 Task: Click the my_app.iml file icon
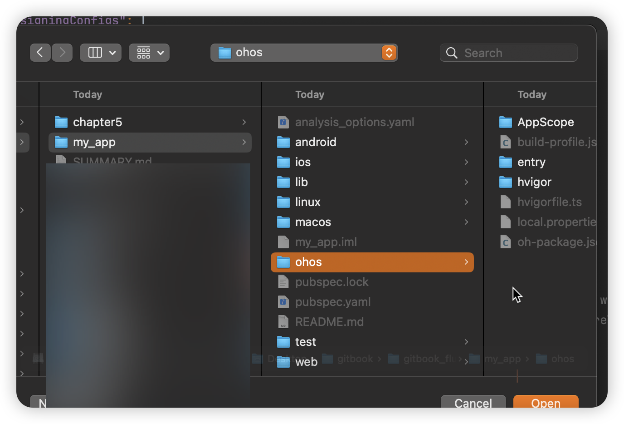283,242
